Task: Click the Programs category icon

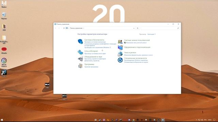Action: tap(80, 66)
